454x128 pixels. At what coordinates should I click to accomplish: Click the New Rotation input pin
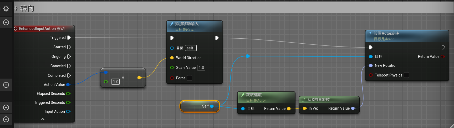[x=371, y=65]
